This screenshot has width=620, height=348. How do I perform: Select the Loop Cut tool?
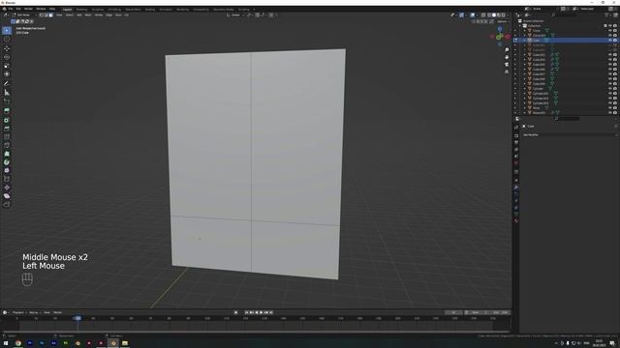[x=7, y=137]
